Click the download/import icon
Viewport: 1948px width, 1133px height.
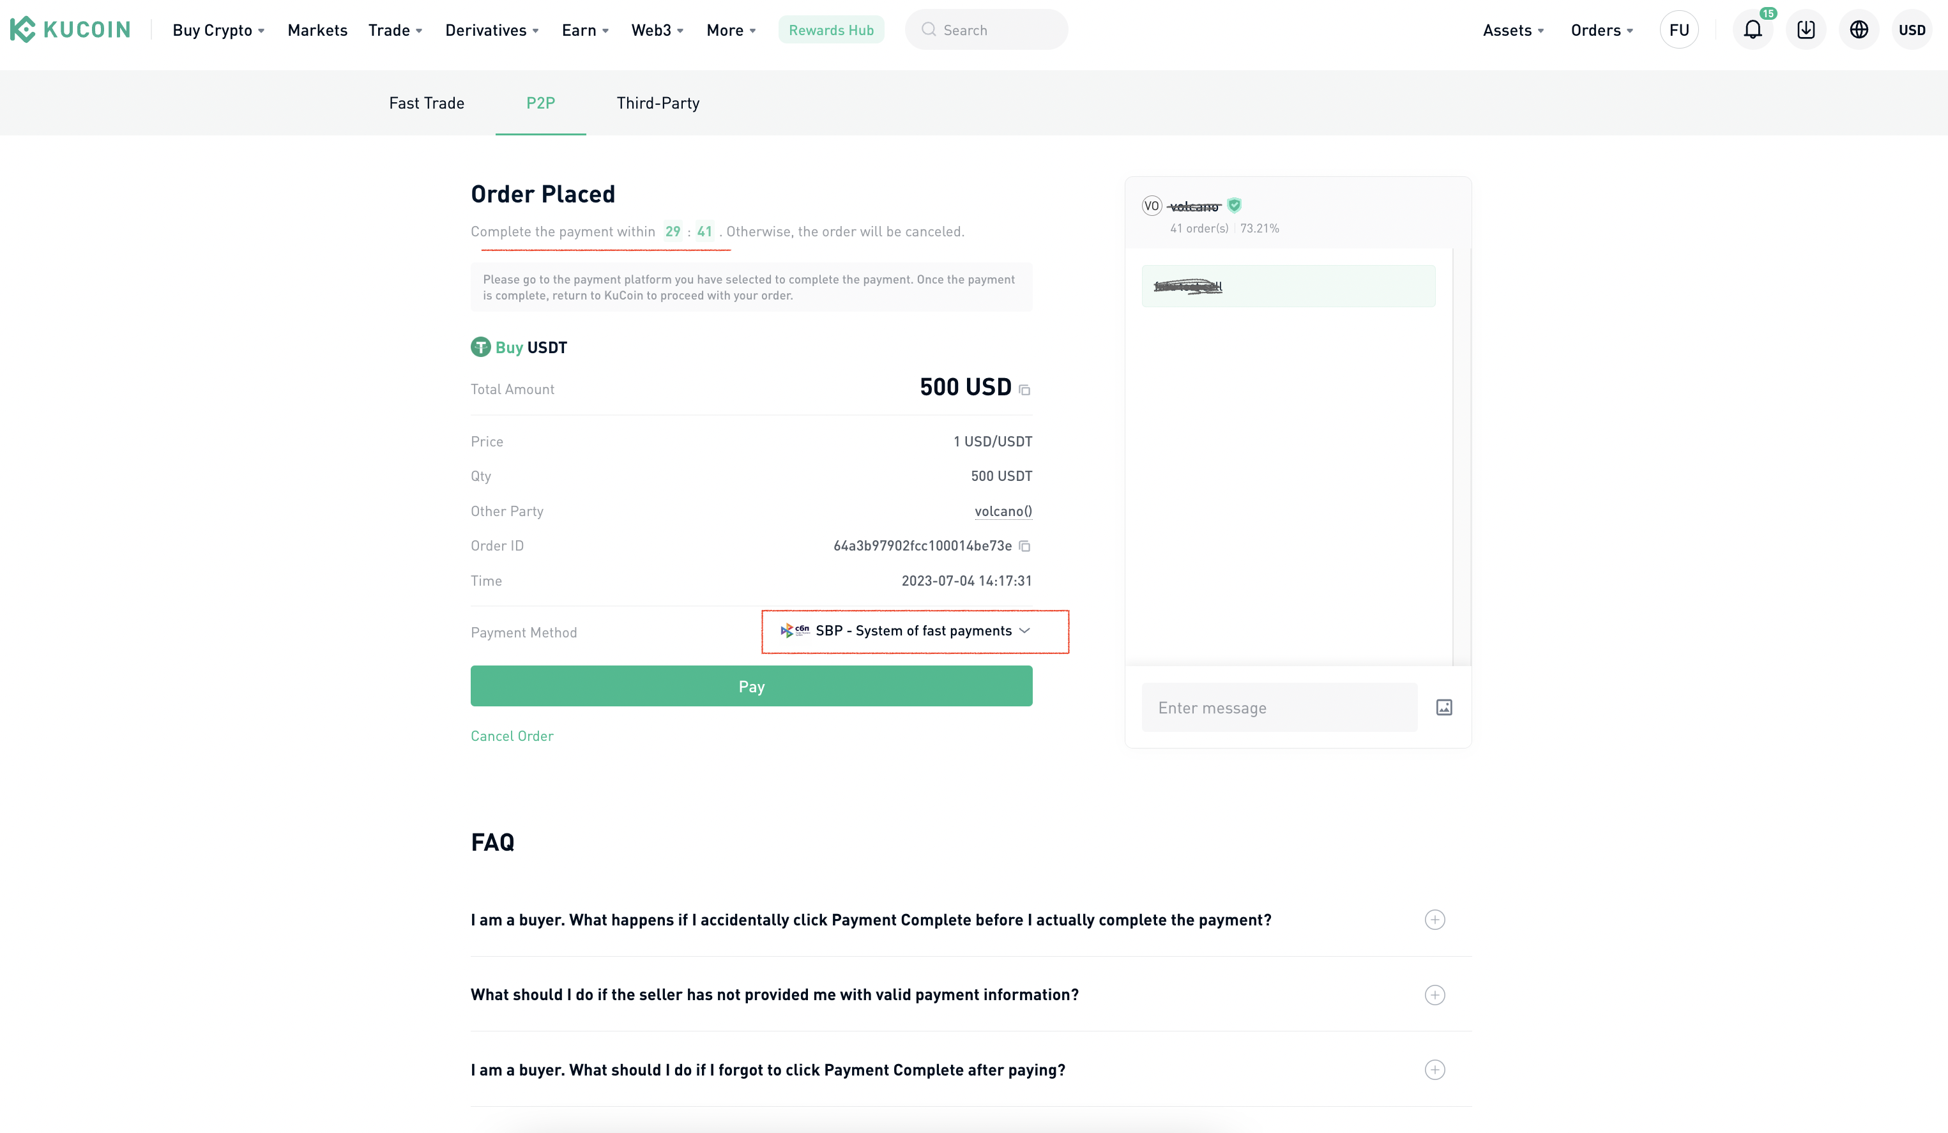(x=1805, y=29)
